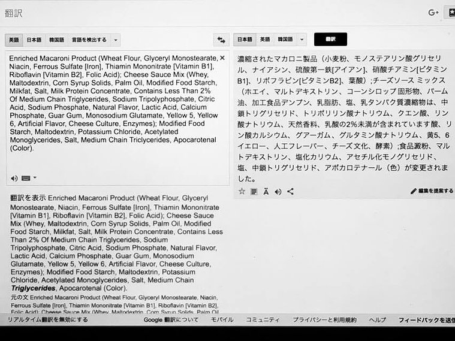This screenshot has height=341, width=455.
Task: Click the 翻訳 page title
Action: click(14, 13)
